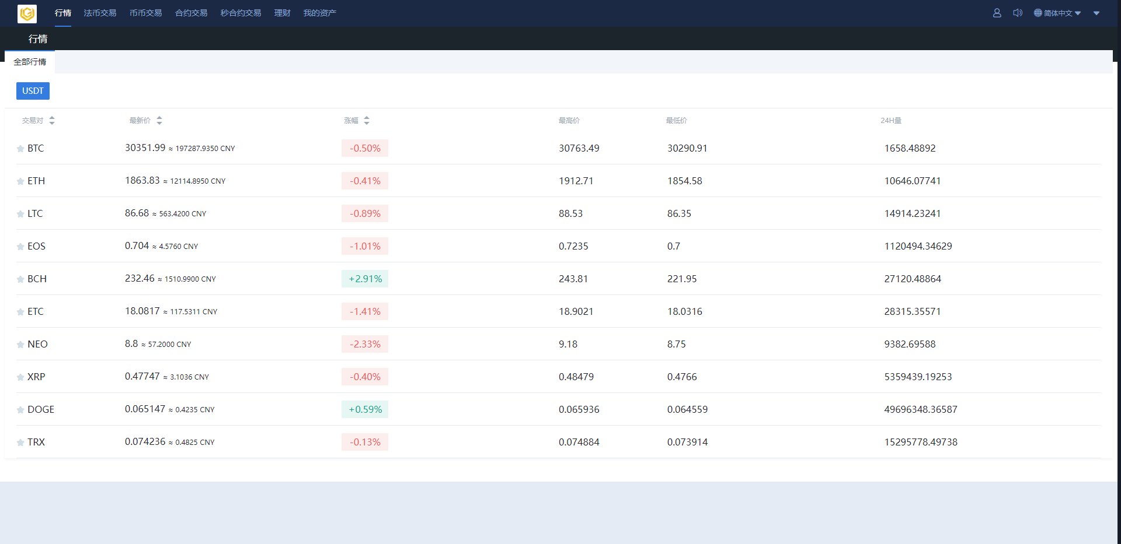Click the BTC high 30763.49
The image size is (1121, 544).
pyautogui.click(x=579, y=148)
